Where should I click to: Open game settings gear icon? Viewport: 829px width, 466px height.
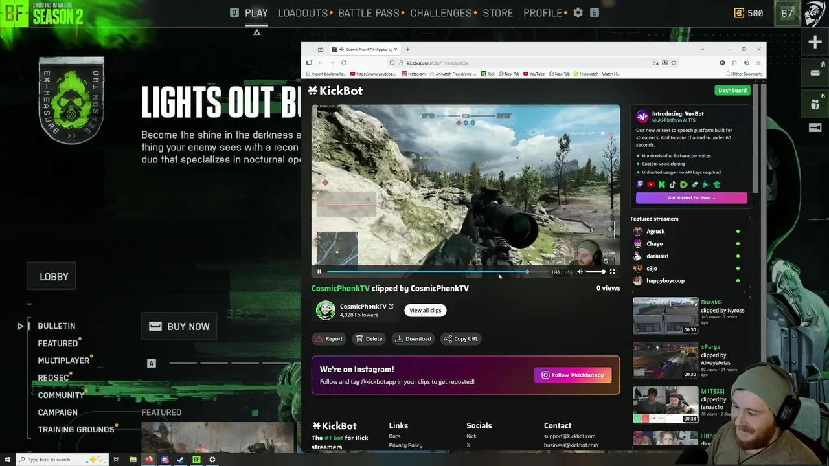578,12
